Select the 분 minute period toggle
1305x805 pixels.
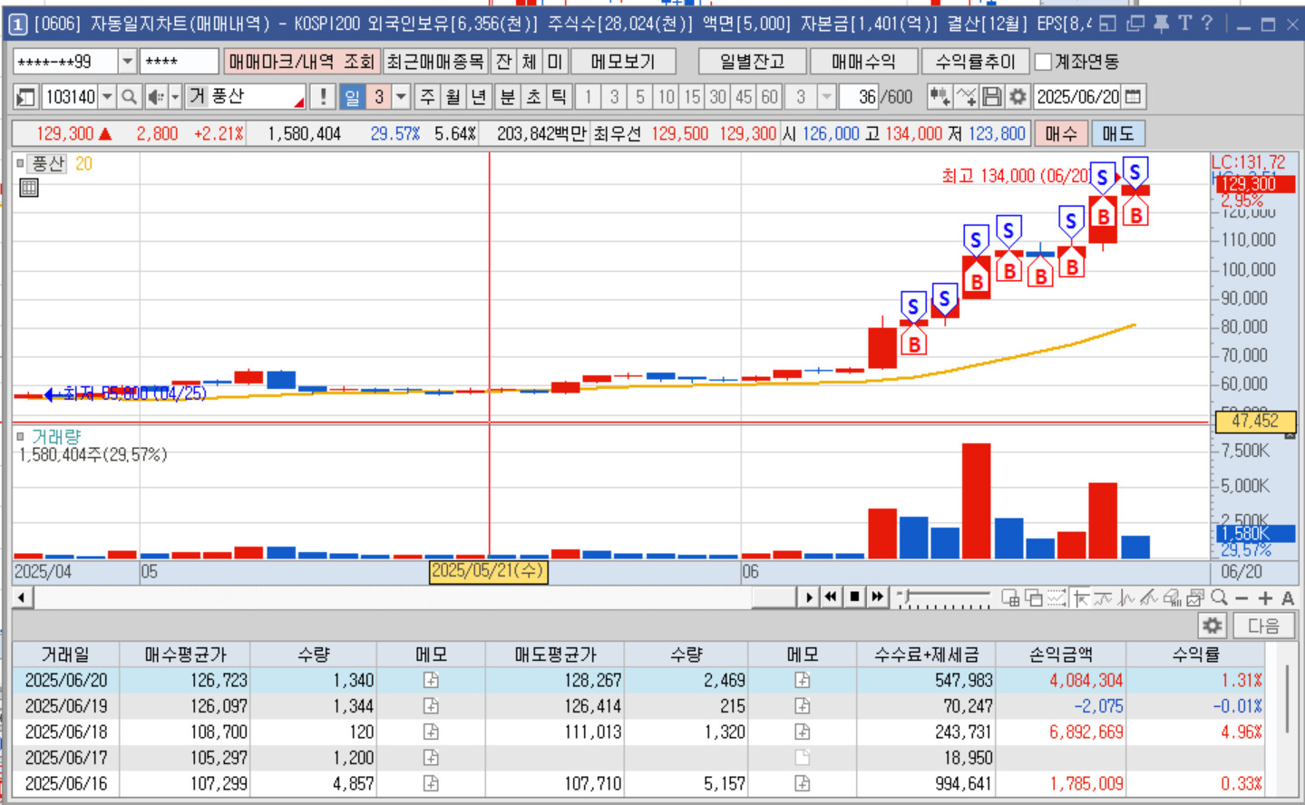click(508, 96)
